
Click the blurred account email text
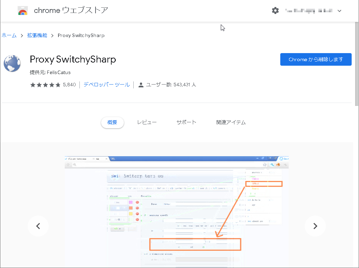pyautogui.click(x=309, y=10)
